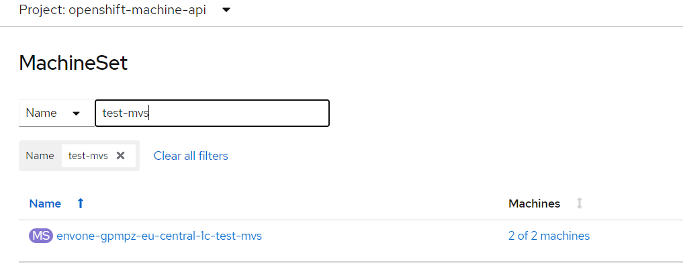Click Clear all filters link
683x274 pixels.
[191, 156]
